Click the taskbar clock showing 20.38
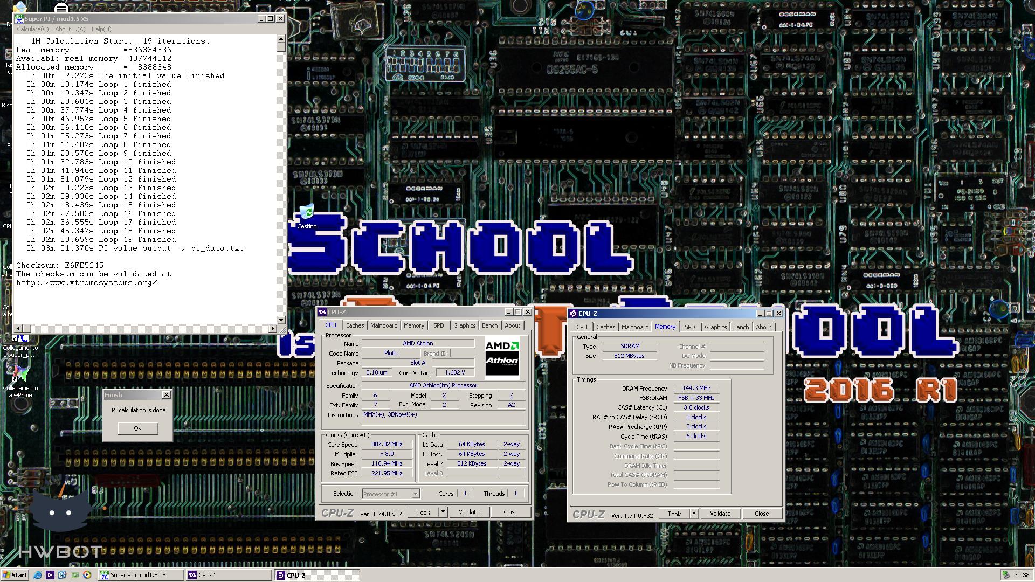The image size is (1035, 582). click(x=1022, y=575)
